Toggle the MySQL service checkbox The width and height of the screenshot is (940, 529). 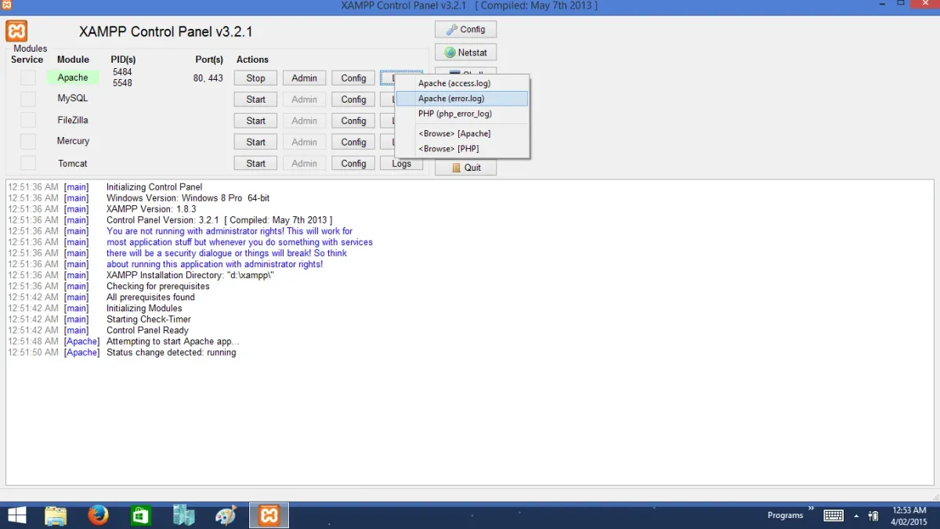[28, 99]
